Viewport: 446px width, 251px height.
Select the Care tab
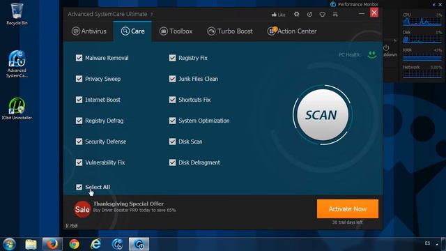pos(132,31)
